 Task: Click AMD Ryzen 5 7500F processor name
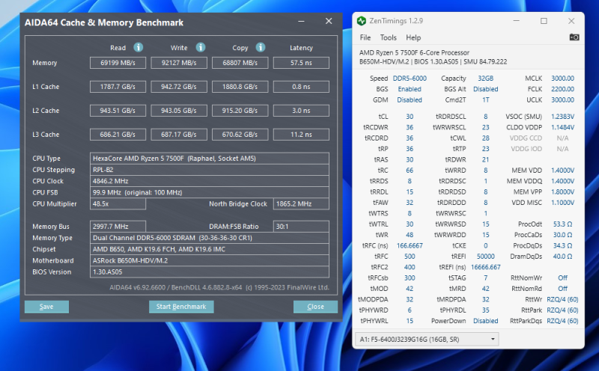[x=414, y=52]
